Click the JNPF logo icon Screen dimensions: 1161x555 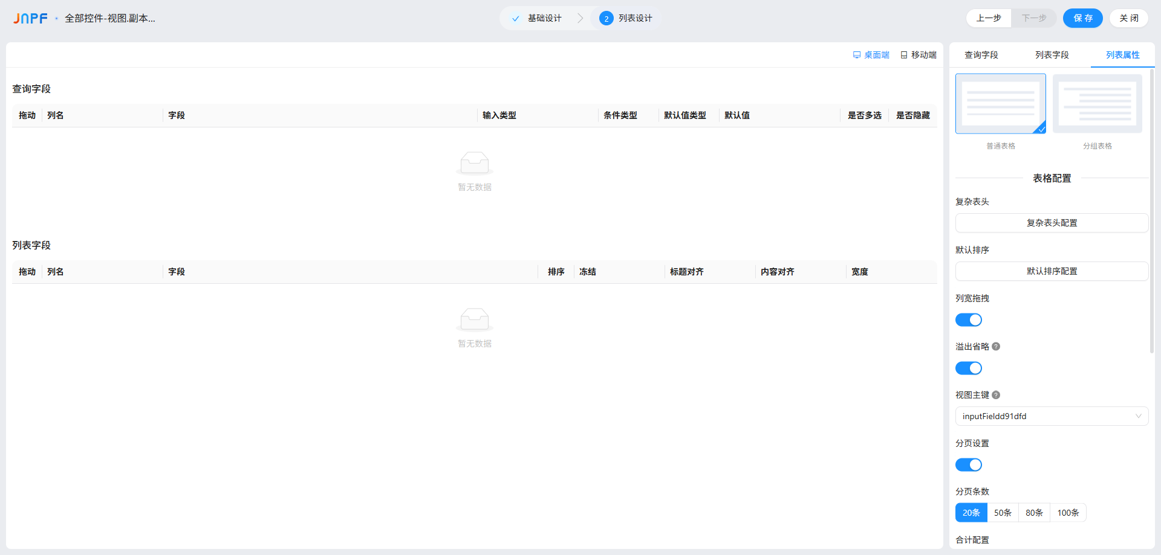point(30,19)
